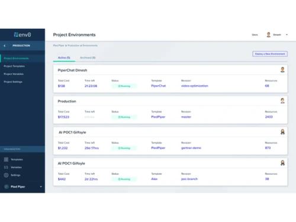Click the back arrow beside PRODUCTION
The image size is (296, 222).
5,46
